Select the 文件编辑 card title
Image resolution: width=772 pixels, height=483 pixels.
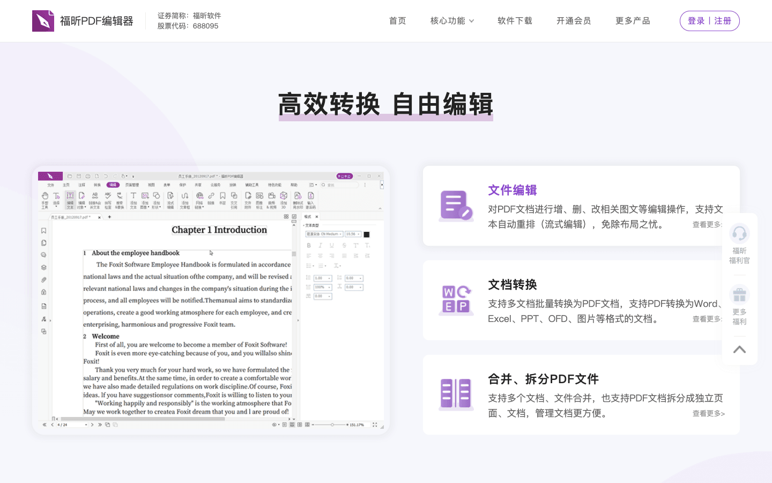(x=513, y=190)
